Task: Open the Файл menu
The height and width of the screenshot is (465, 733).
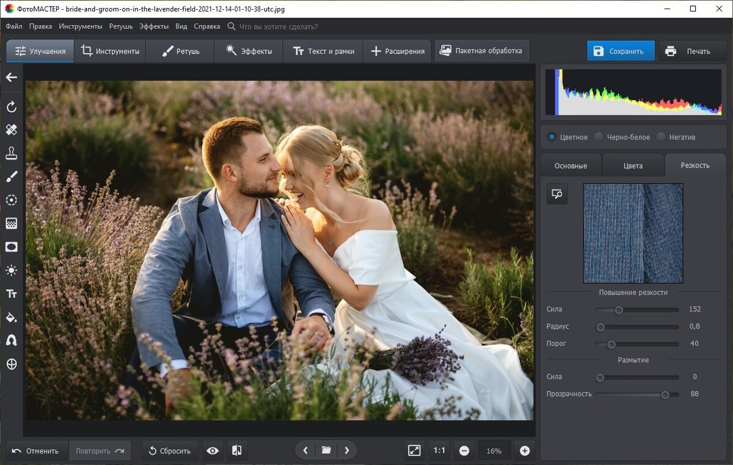Action: [x=14, y=26]
